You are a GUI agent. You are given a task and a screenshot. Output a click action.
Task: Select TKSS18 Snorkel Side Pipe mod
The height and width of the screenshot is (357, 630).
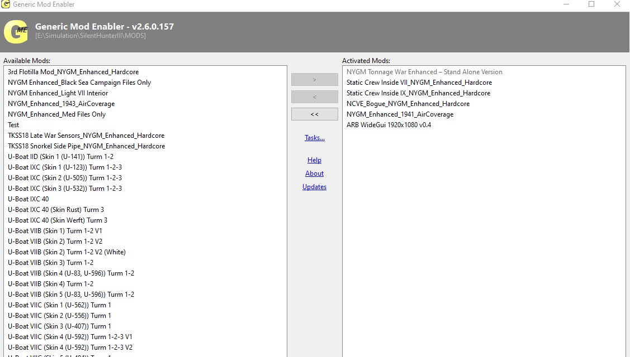coord(87,146)
